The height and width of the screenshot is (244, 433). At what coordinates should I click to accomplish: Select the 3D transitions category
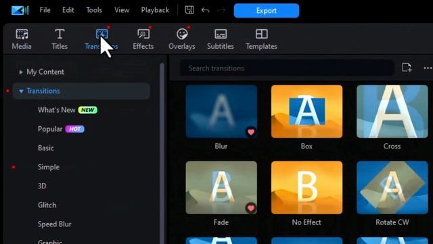tap(42, 186)
